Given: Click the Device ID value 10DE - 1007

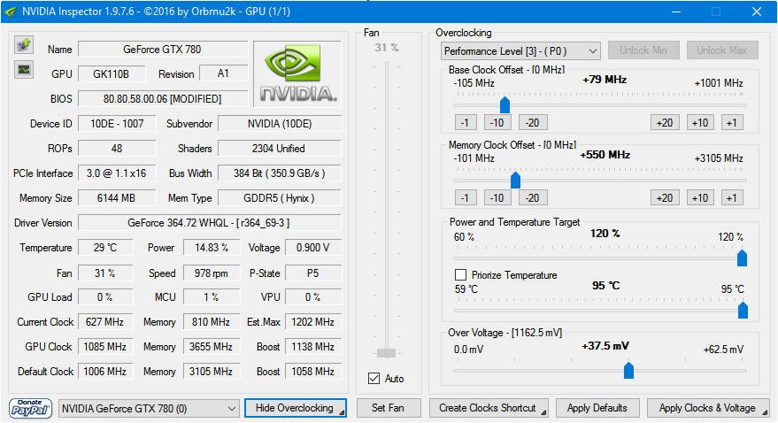Looking at the screenshot, I should [x=117, y=124].
